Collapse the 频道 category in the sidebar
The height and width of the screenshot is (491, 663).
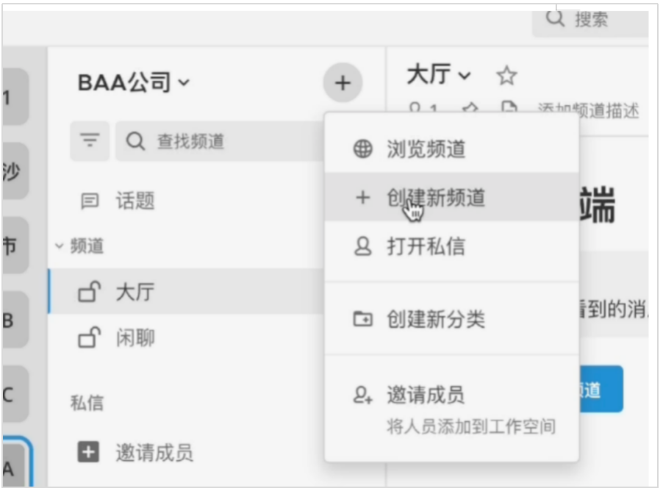(79, 246)
